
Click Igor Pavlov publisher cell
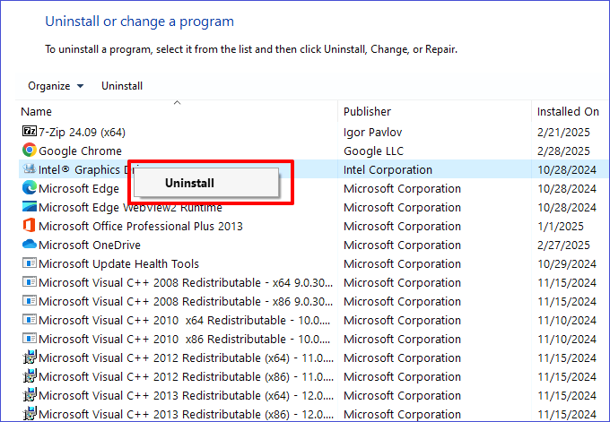[x=372, y=132]
